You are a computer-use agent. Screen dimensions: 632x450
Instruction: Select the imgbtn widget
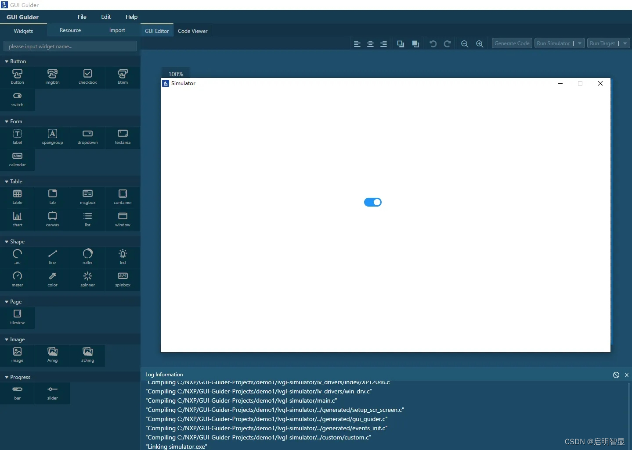click(52, 77)
